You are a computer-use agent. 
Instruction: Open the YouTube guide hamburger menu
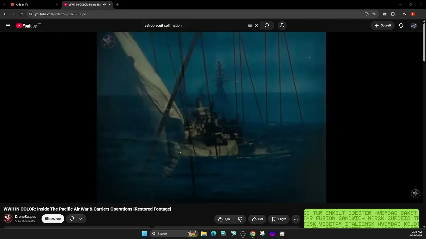click(x=8, y=26)
